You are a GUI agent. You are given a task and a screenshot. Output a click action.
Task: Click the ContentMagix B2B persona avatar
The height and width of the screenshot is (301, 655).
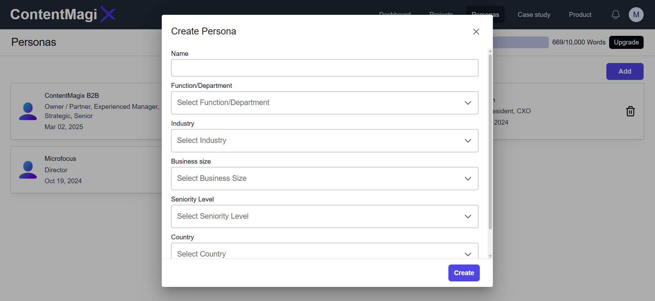pos(28,111)
